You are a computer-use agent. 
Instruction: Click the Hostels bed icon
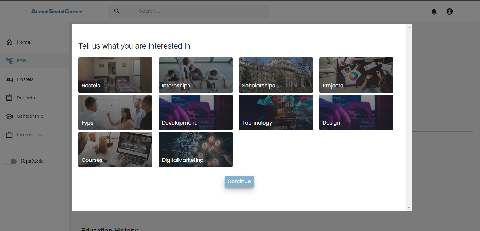(x=9, y=79)
